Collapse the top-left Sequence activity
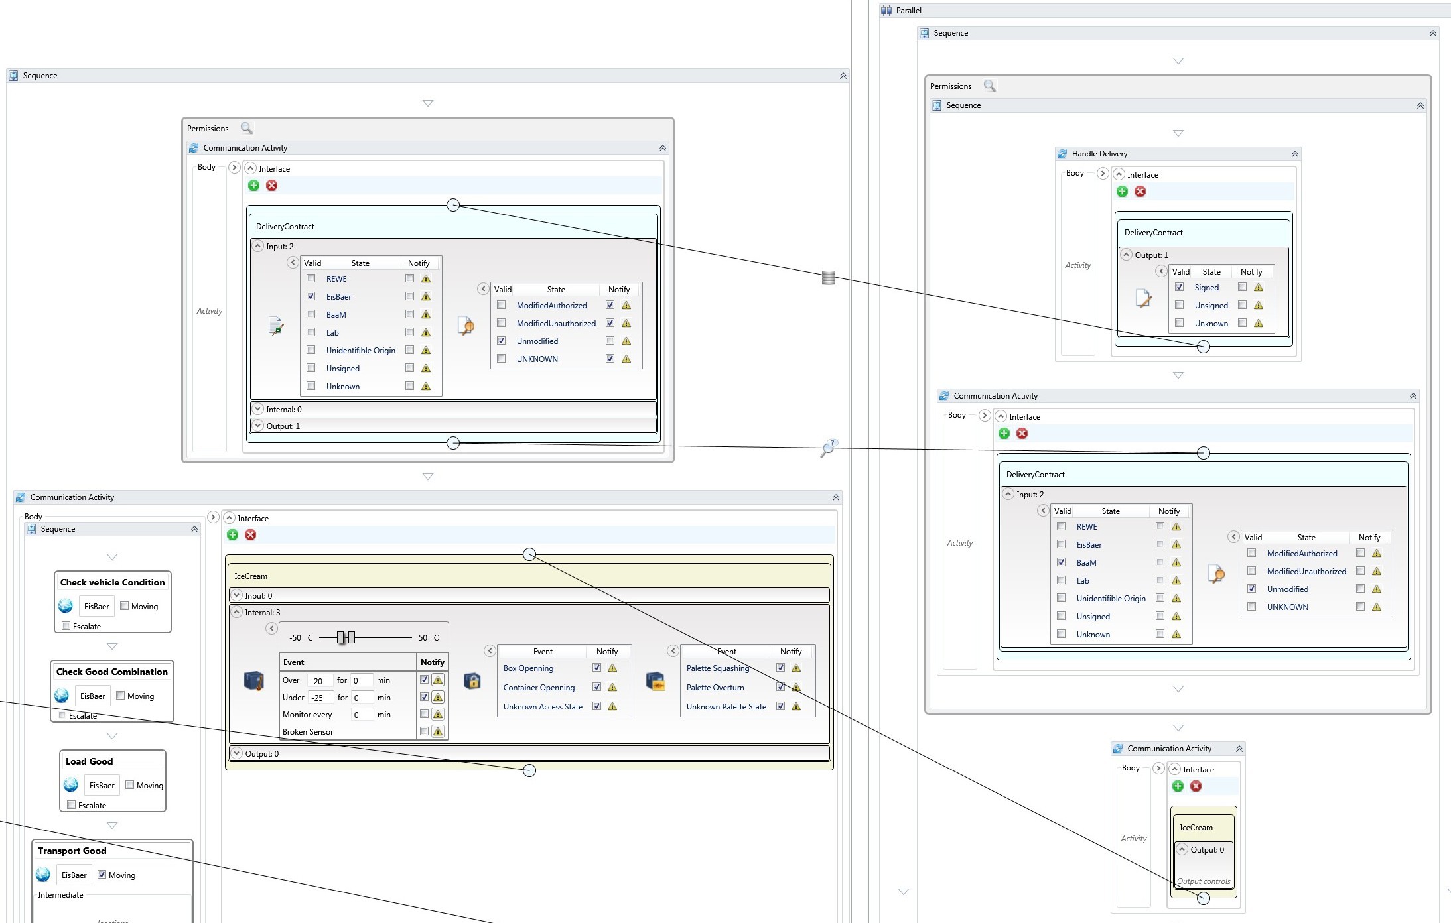 (x=843, y=76)
